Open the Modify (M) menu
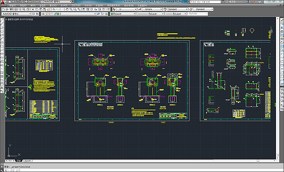 (99, 6)
